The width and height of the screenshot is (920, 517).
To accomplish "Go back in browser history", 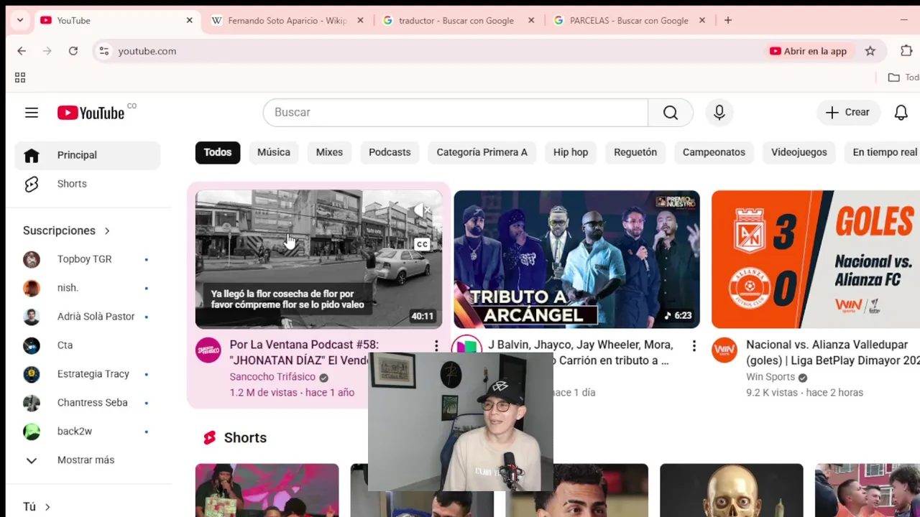I will (x=22, y=51).
